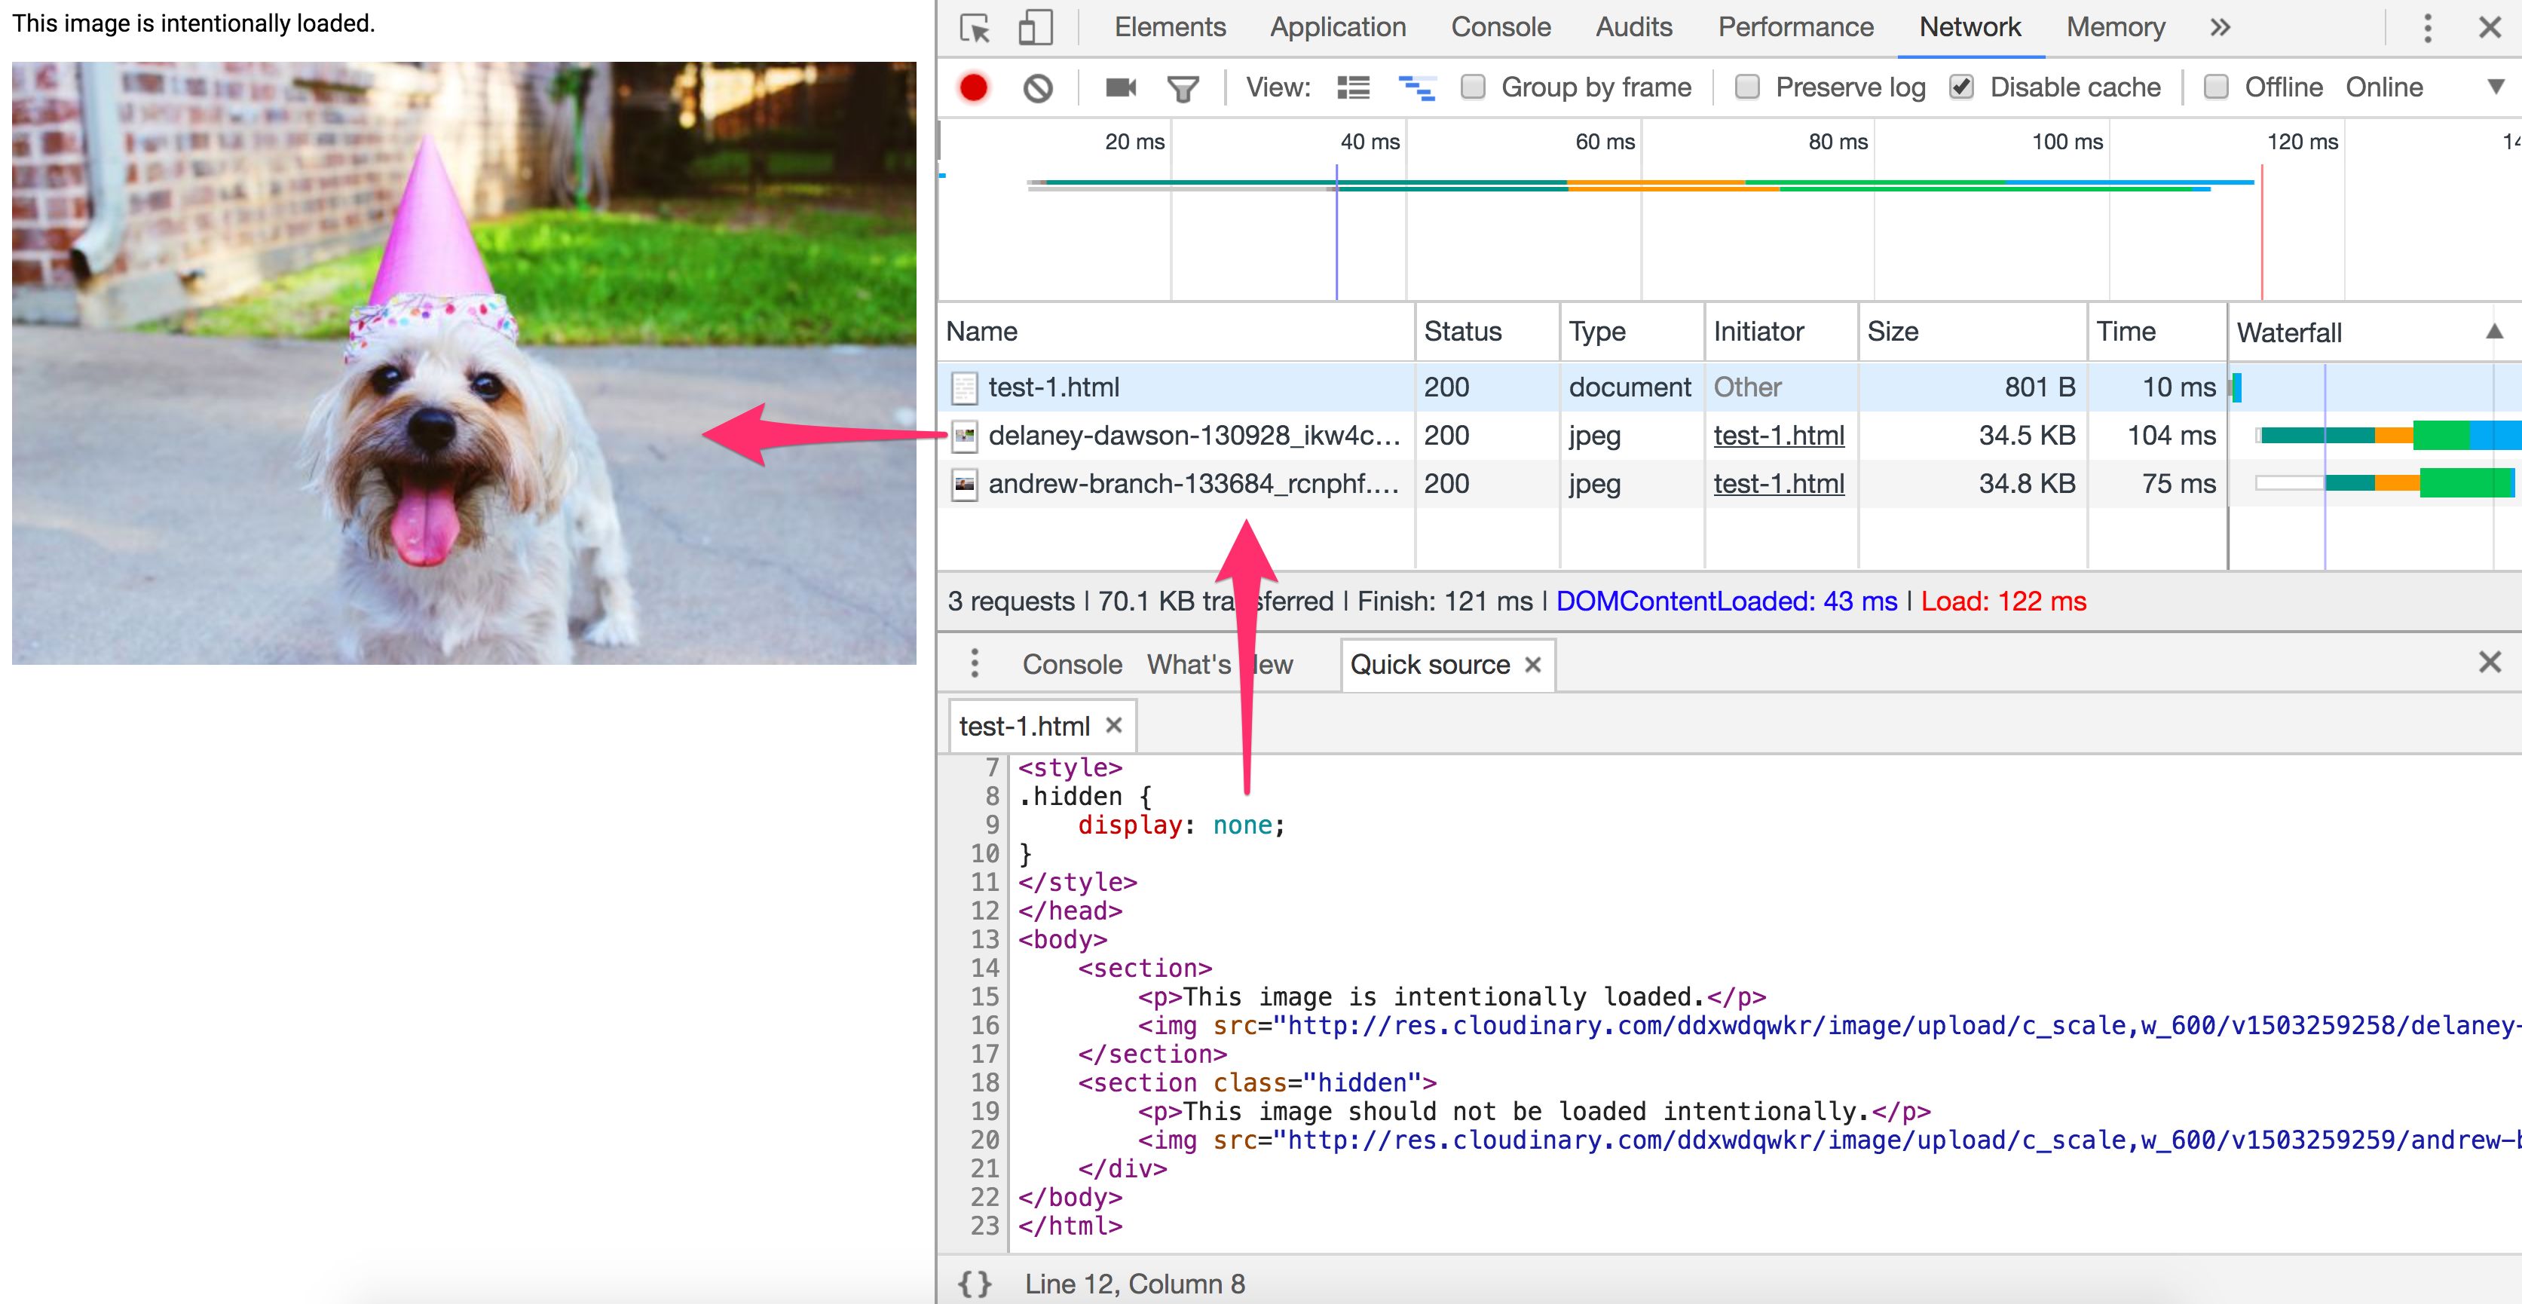The image size is (2522, 1304).
Task: Click the test-1.html initiator link for delaney-dawson
Action: tap(1778, 436)
